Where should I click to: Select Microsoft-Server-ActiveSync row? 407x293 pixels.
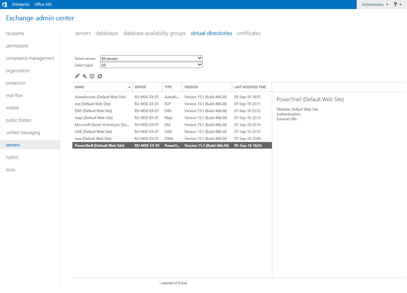[x=172, y=125]
